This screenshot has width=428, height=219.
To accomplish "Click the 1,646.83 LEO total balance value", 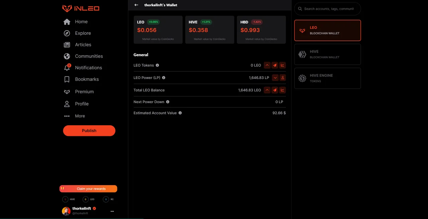I will [250, 90].
